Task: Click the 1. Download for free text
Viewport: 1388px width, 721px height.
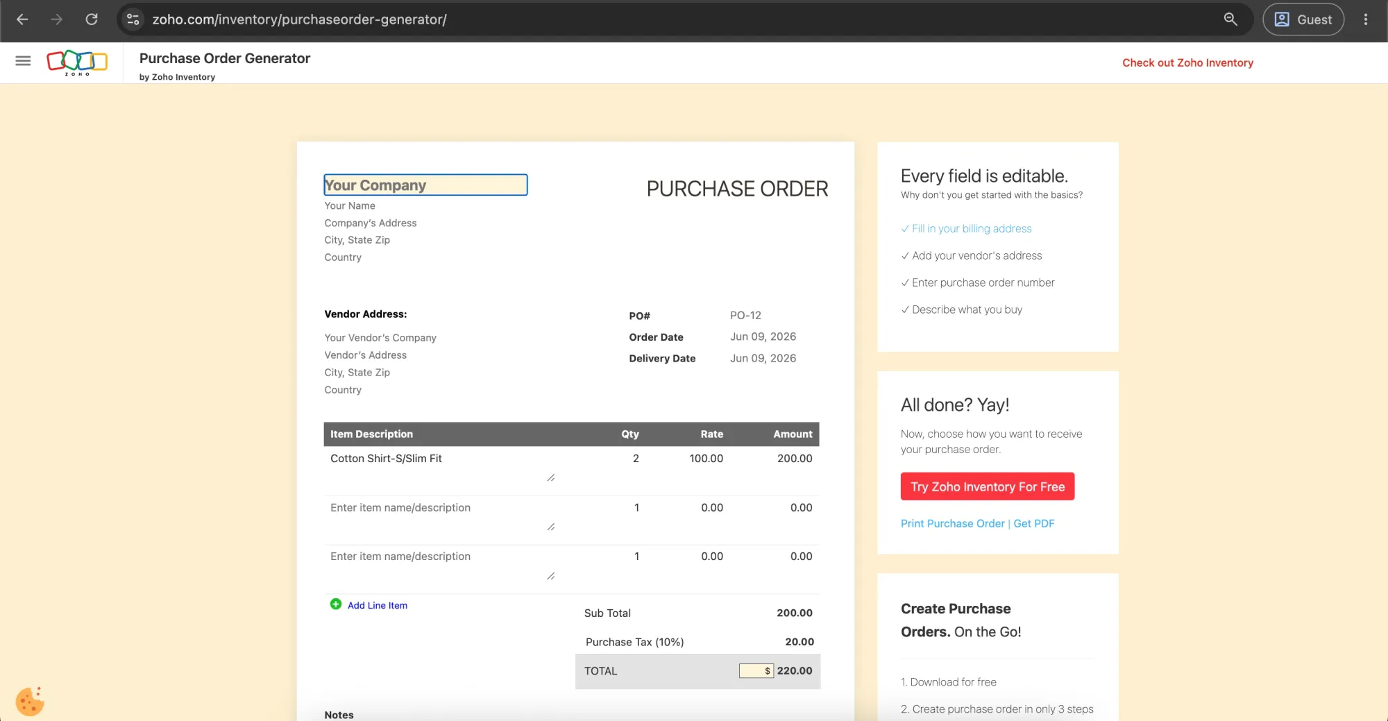Action: coord(949,682)
